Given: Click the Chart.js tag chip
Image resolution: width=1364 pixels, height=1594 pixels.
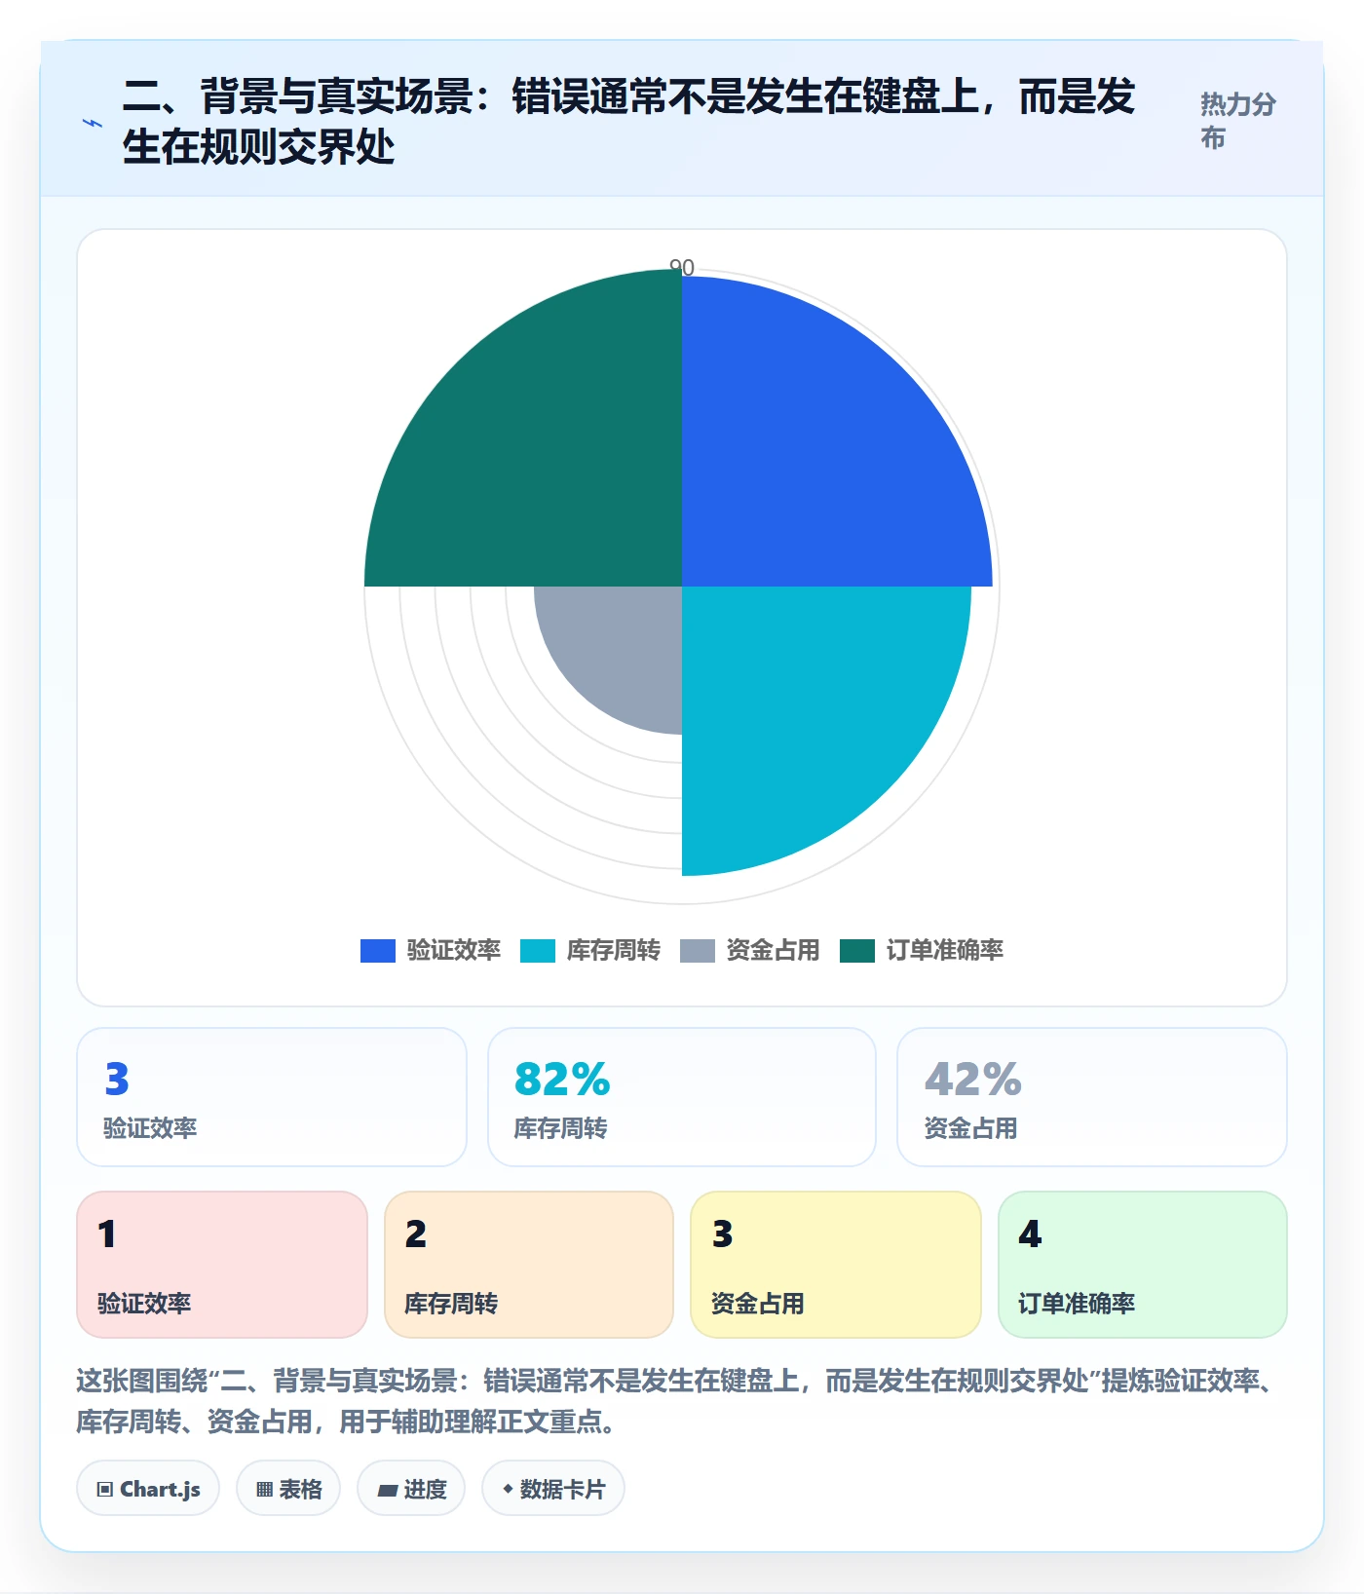Looking at the screenshot, I should (148, 1489).
